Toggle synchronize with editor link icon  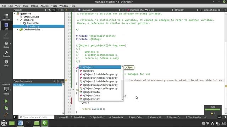tap(54, 10)
